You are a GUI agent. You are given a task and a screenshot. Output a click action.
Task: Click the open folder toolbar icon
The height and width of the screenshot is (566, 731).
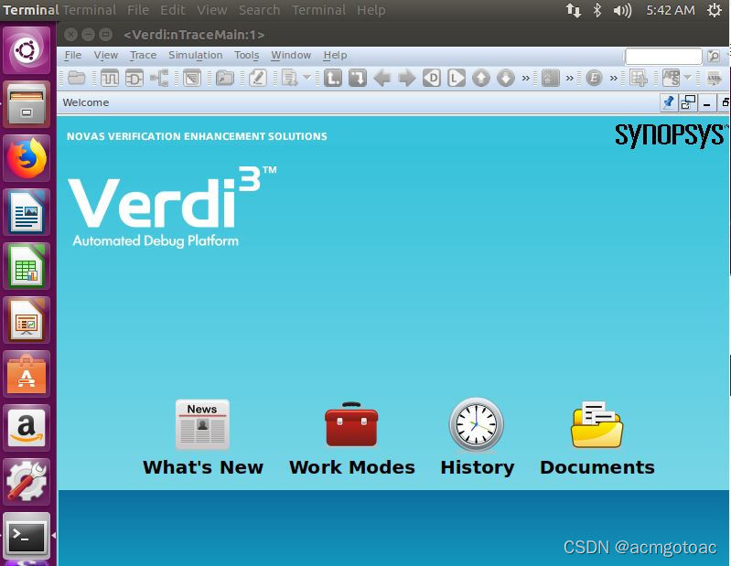(x=77, y=78)
